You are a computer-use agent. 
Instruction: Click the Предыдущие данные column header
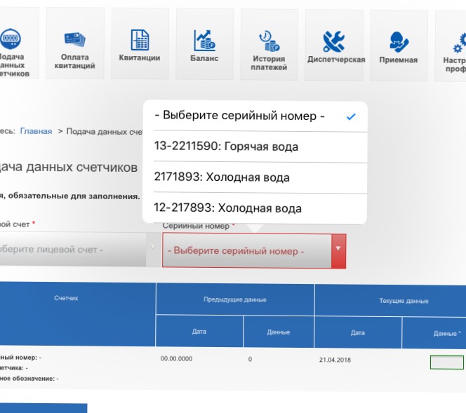click(234, 300)
